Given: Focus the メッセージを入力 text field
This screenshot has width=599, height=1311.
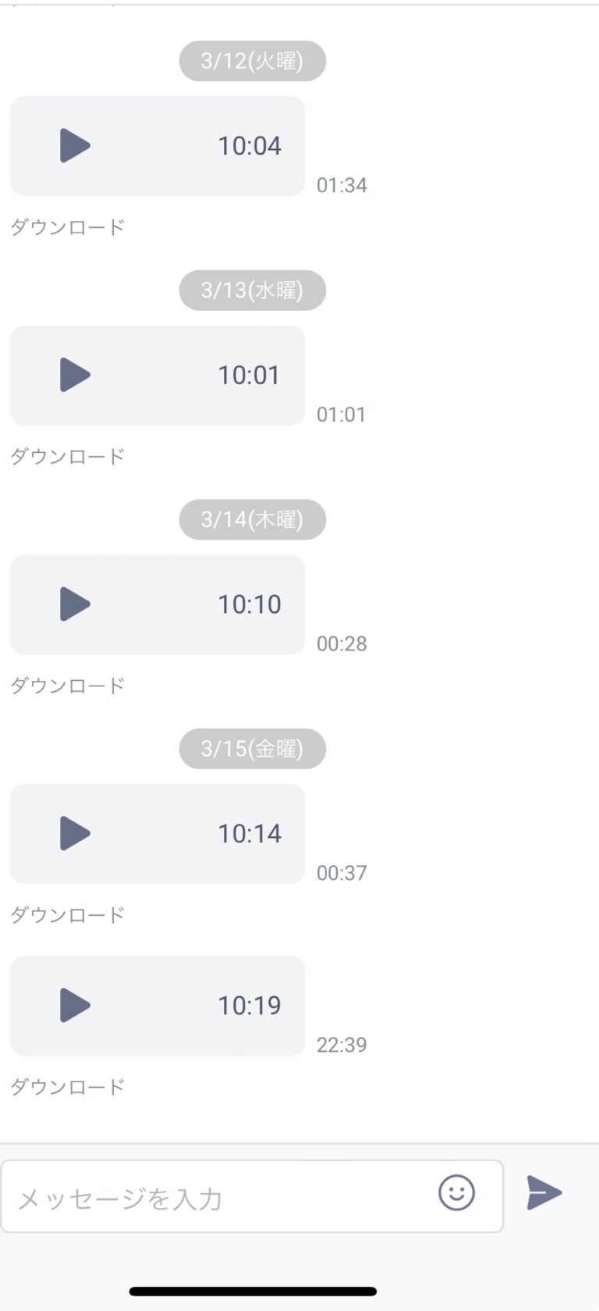Looking at the screenshot, I should 252,1196.
